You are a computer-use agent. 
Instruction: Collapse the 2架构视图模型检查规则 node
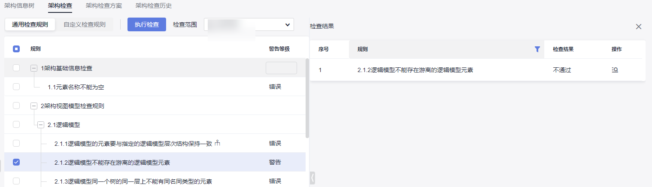[34, 106]
